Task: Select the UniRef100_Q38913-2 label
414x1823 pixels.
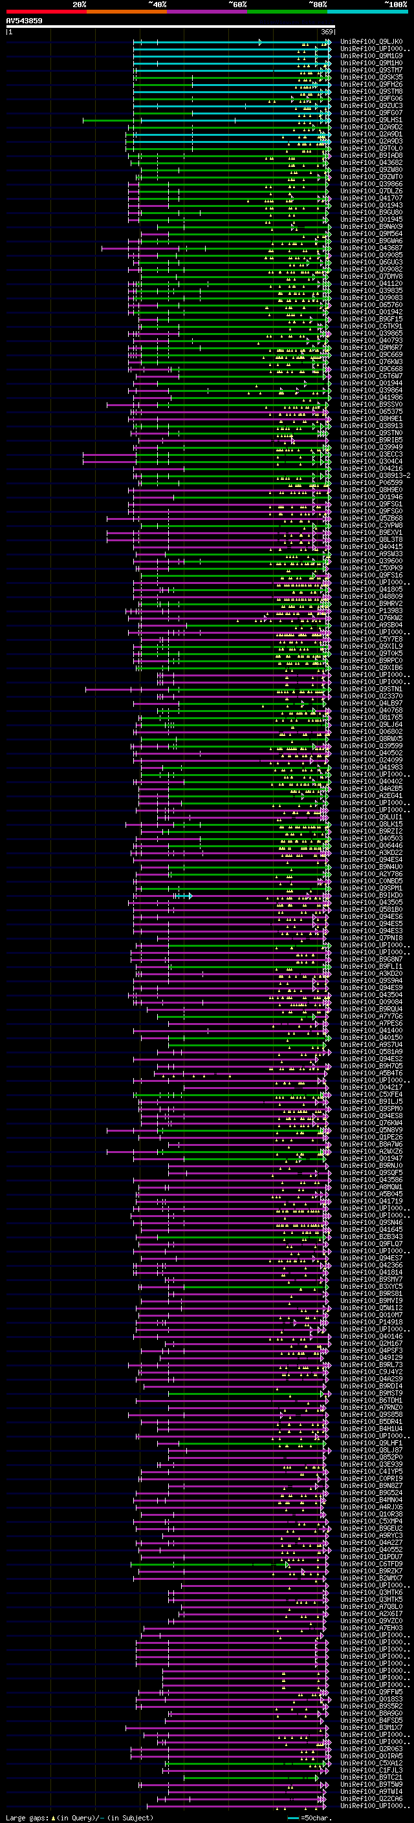Action: tap(376, 475)
